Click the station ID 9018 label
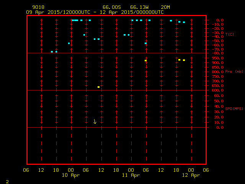The image size is (245, 184). pos(38,7)
